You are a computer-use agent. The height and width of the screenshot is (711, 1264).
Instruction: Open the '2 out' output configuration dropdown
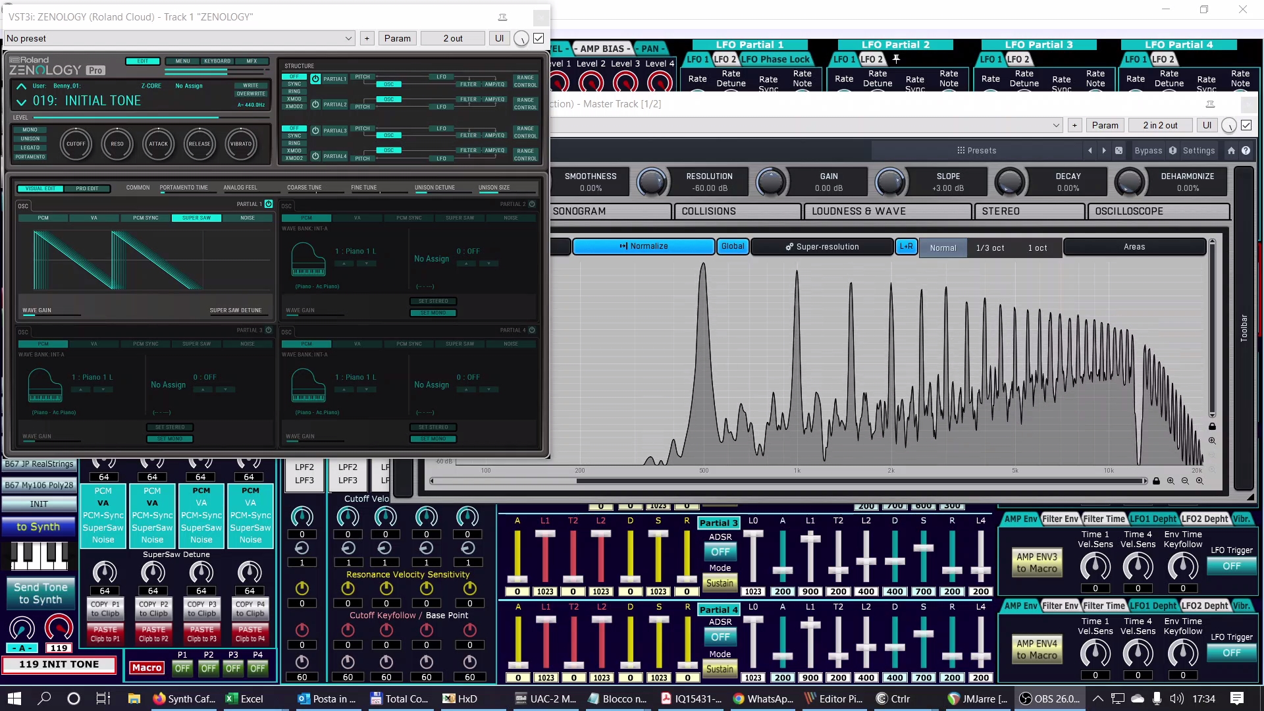452,38
